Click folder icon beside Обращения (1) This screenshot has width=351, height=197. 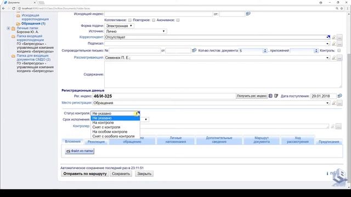[x=18, y=24]
